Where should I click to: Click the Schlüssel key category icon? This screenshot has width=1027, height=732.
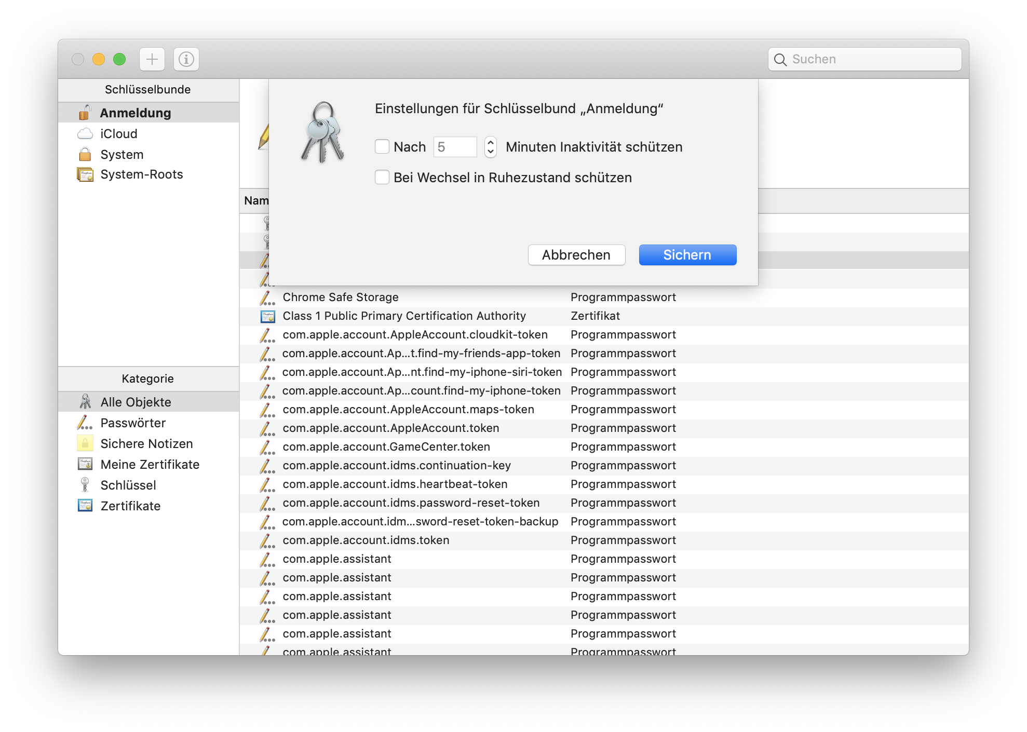[x=85, y=485]
